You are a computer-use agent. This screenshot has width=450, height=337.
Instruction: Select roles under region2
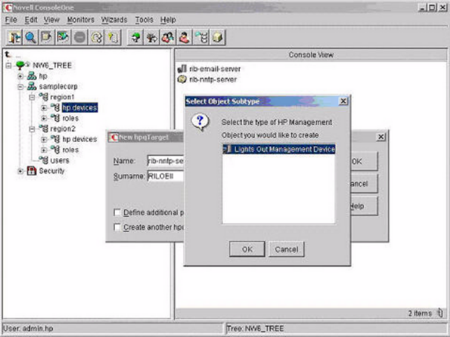[70, 150]
